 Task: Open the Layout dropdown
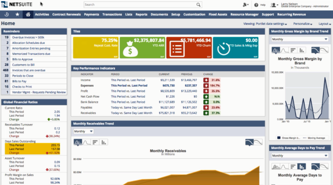pos(324,24)
